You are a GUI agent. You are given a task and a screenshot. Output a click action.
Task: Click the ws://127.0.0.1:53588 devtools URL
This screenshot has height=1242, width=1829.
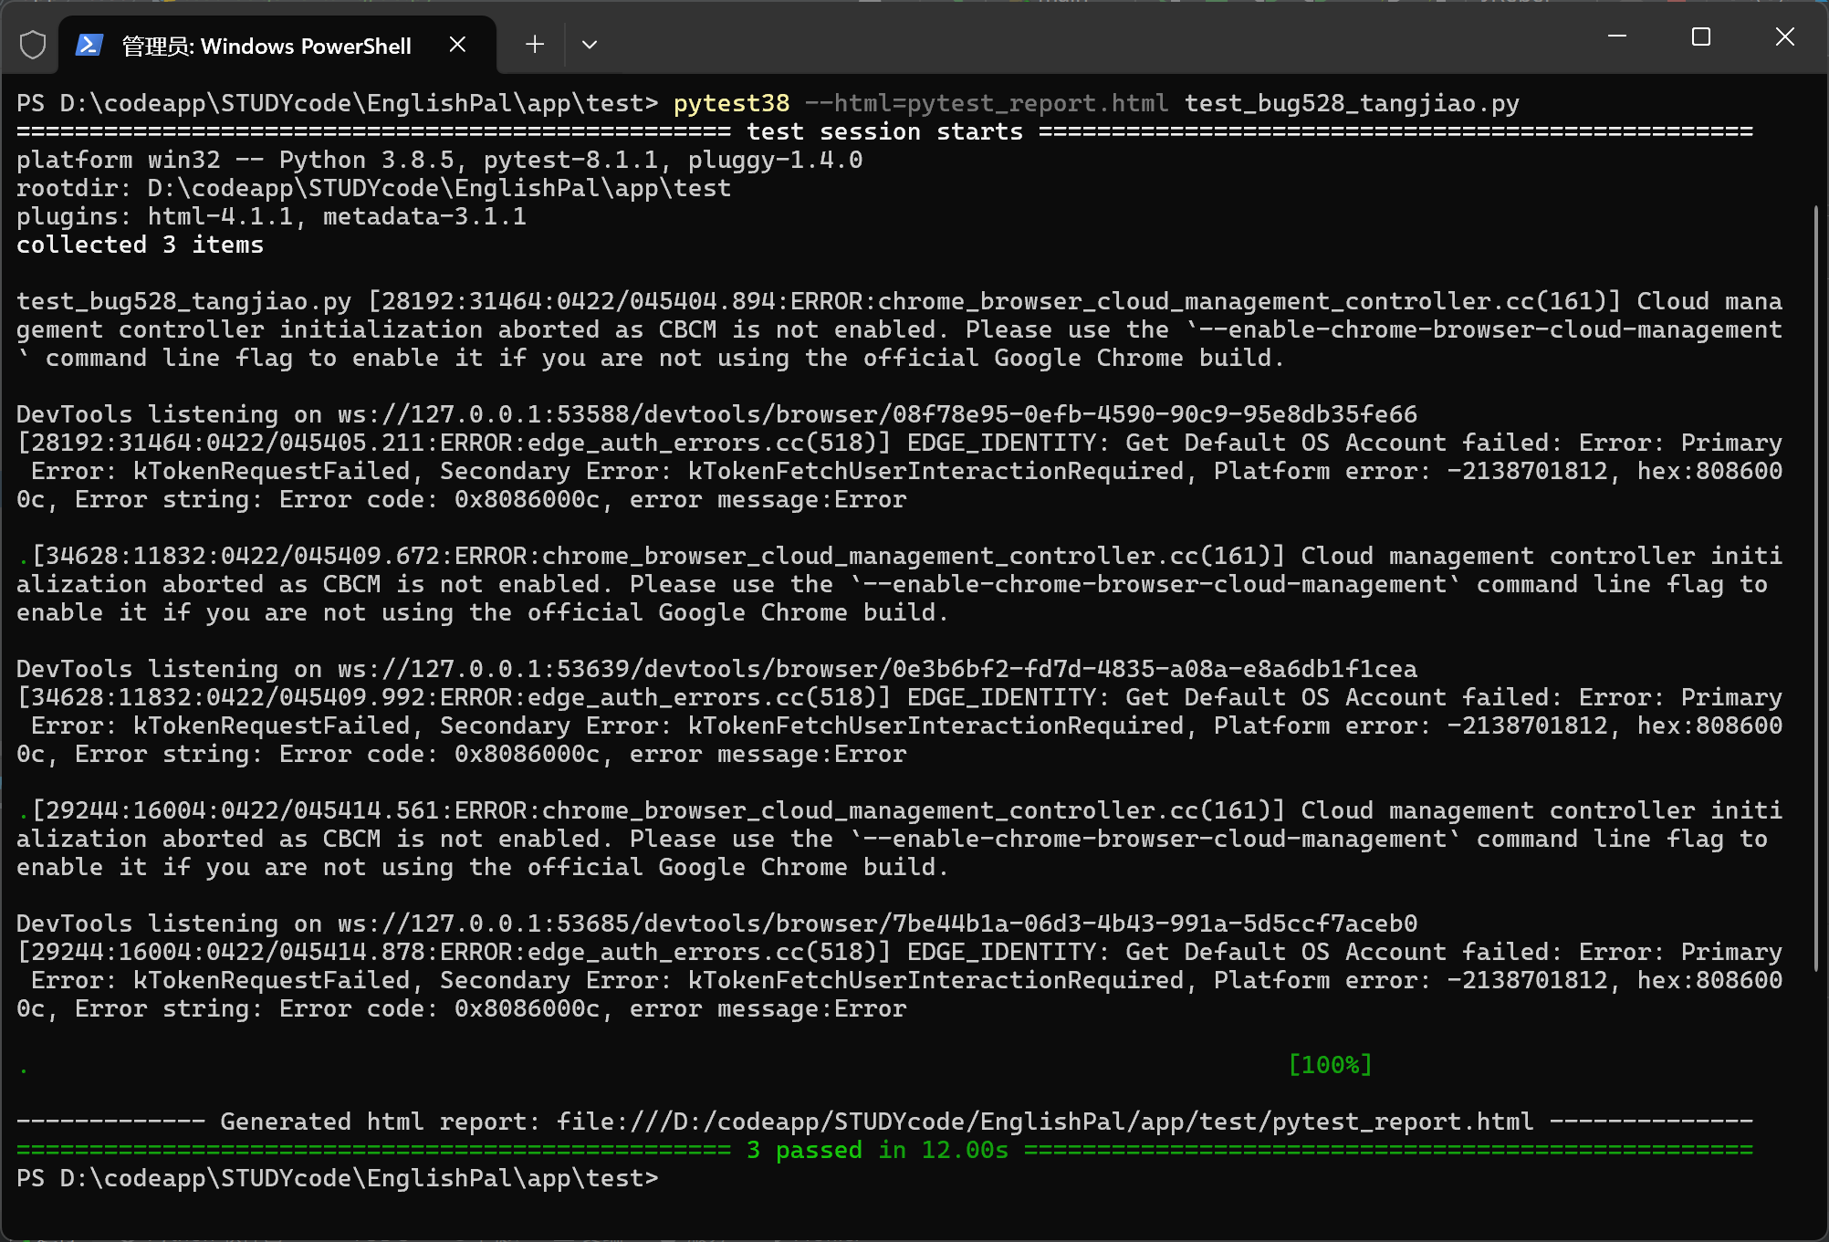point(876,414)
